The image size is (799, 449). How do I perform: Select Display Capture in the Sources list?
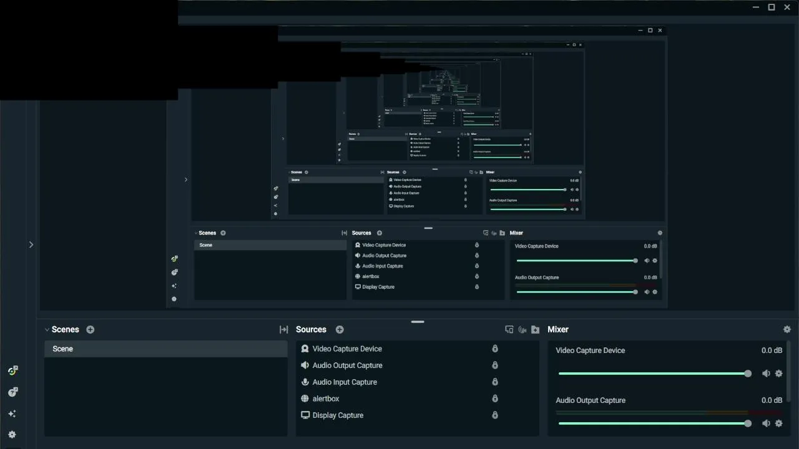click(417, 415)
